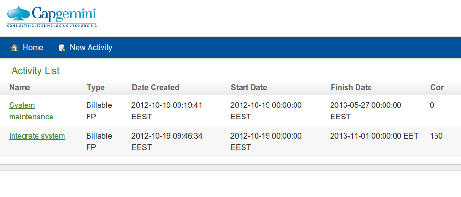Open the New Activity menu item
Image resolution: width=461 pixels, height=197 pixels.
[x=85, y=47]
